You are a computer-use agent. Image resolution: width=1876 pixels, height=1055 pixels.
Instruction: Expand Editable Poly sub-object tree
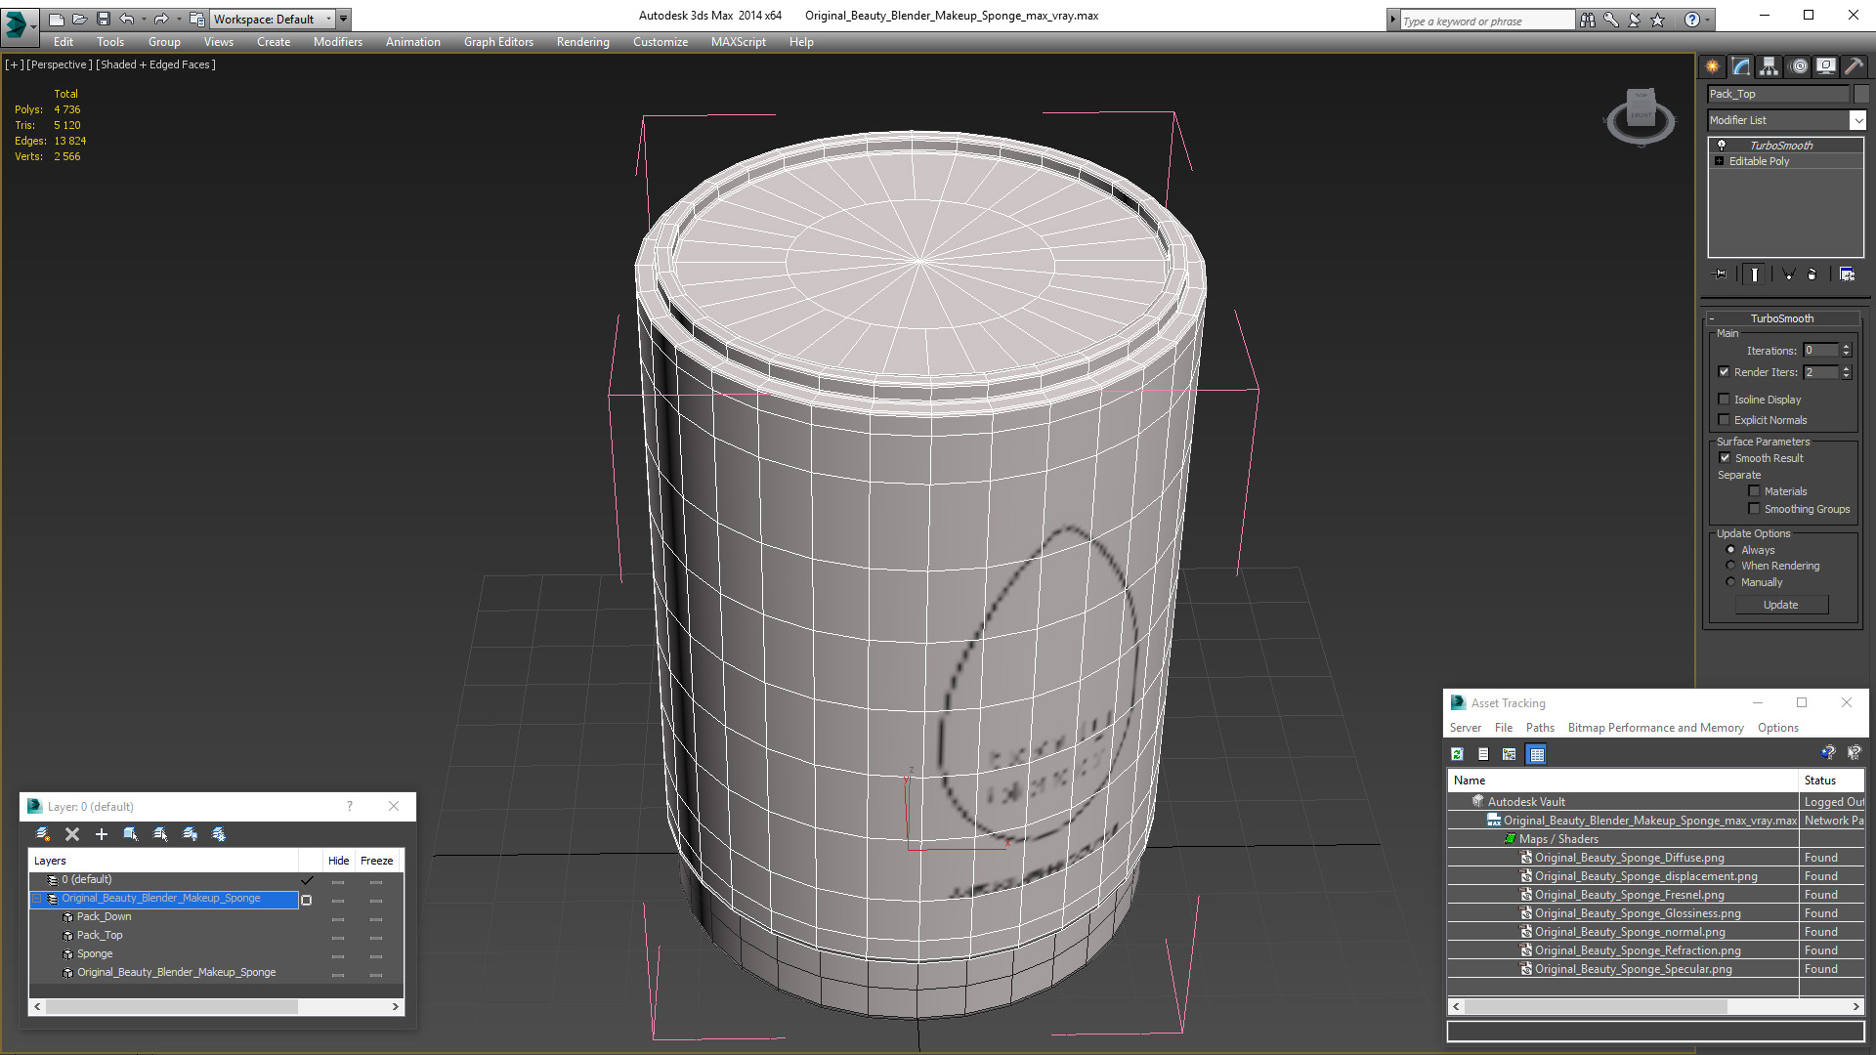click(1719, 161)
